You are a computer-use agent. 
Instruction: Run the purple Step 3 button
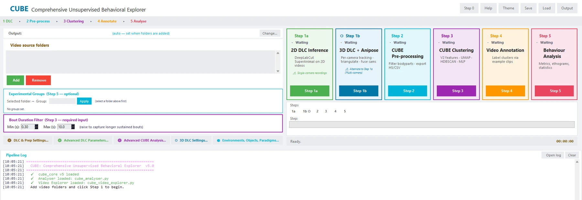point(457,91)
